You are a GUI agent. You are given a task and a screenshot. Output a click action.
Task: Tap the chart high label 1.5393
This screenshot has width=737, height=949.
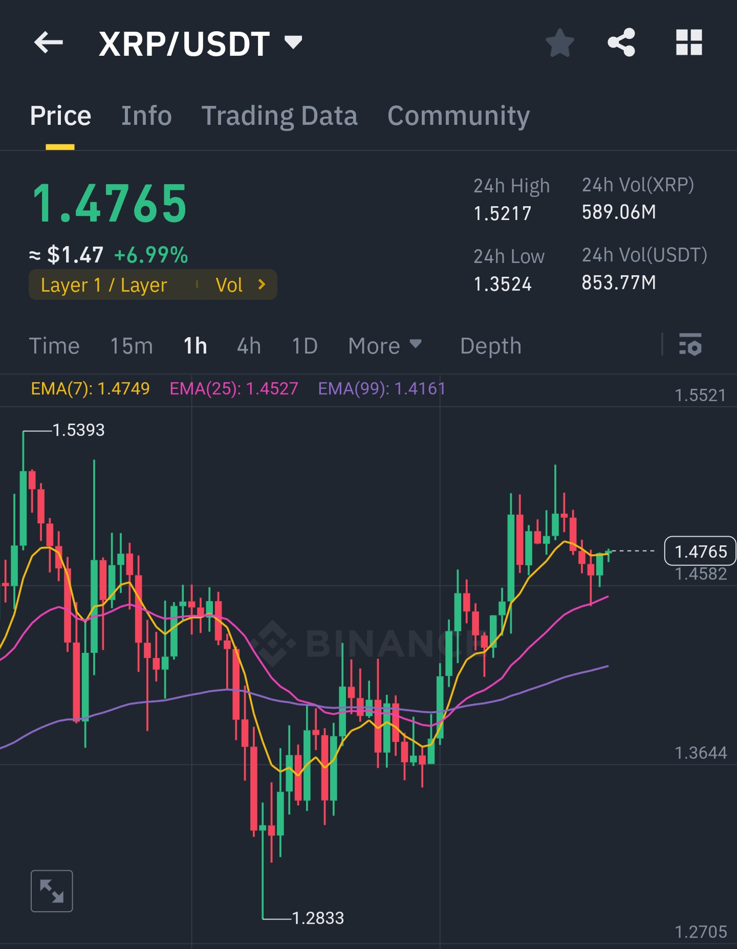[x=79, y=430]
